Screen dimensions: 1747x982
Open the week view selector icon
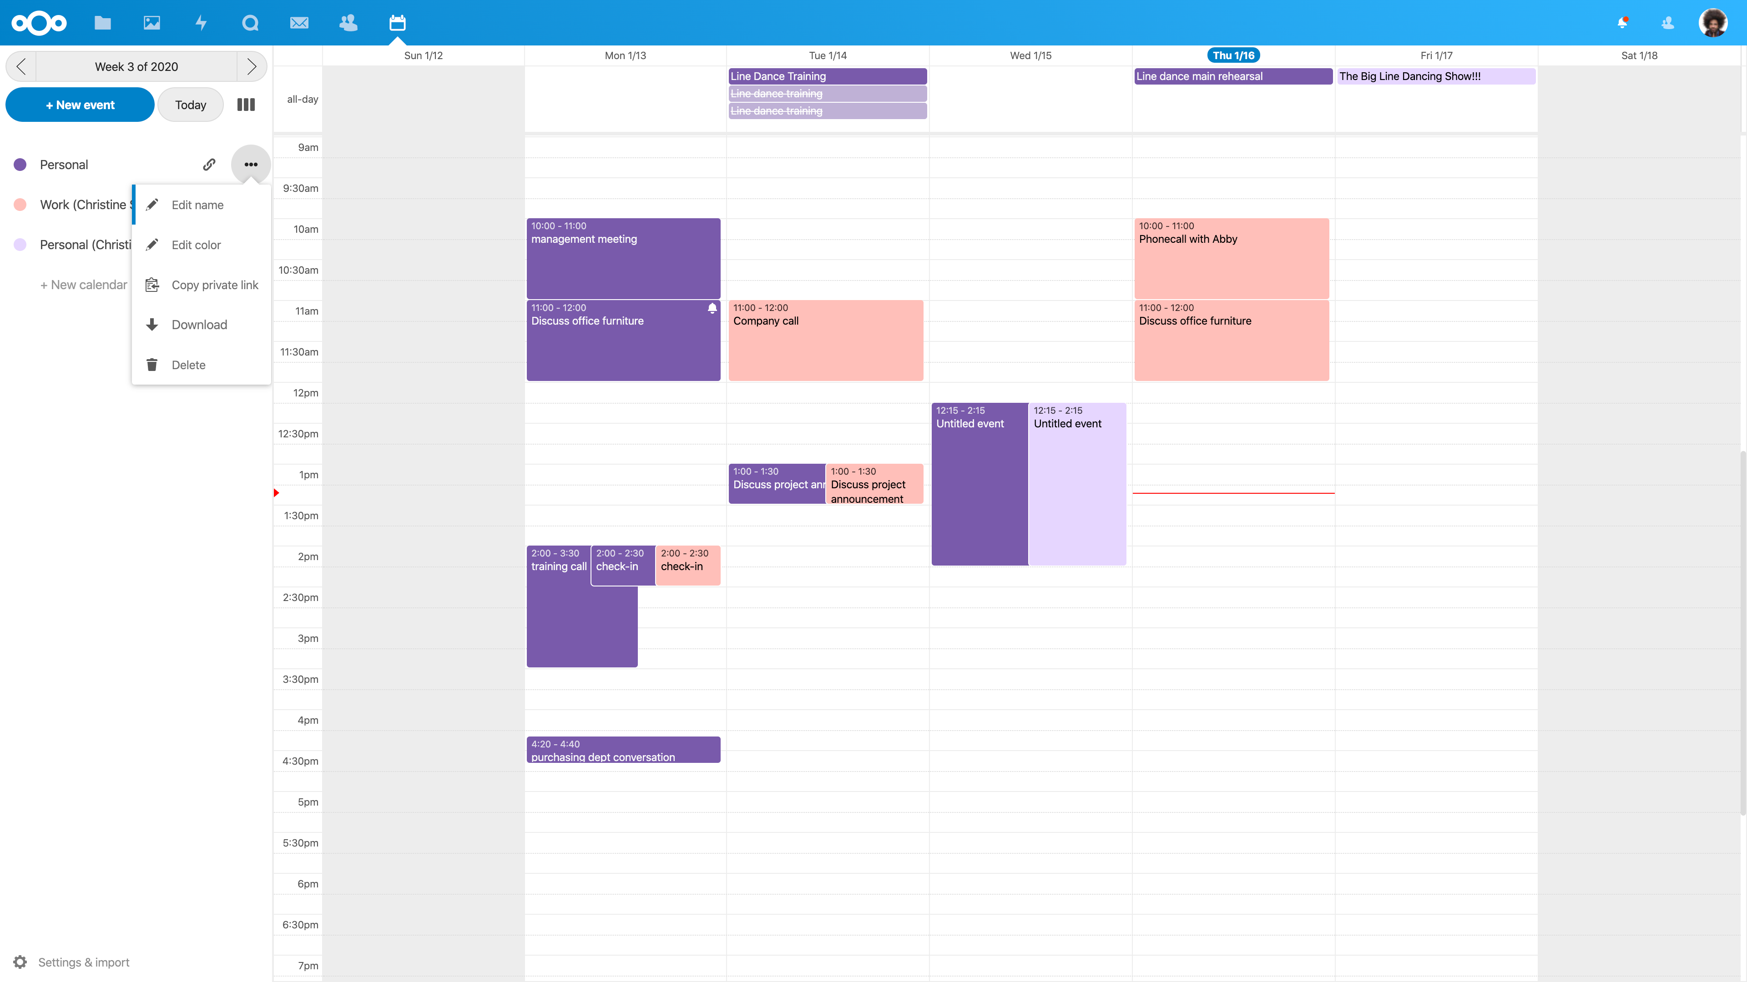[x=246, y=105]
